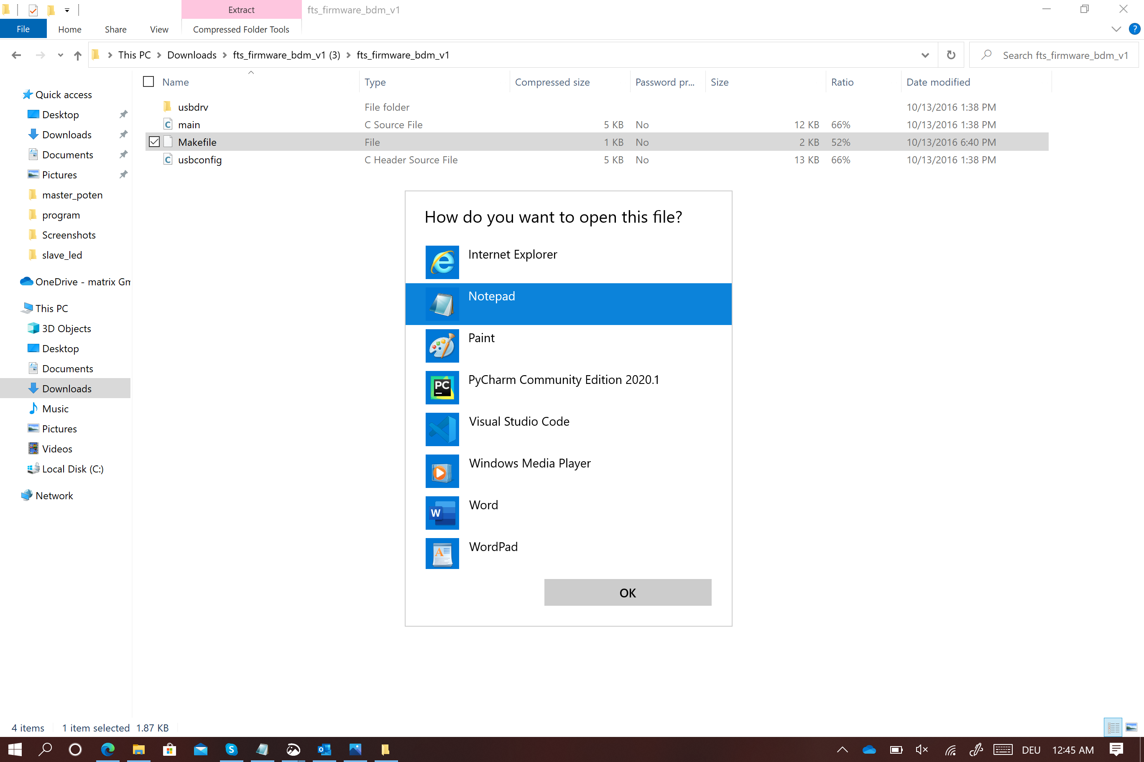Screen dimensions: 1144x762
Task: Choose the Word app icon
Action: pyautogui.click(x=442, y=513)
